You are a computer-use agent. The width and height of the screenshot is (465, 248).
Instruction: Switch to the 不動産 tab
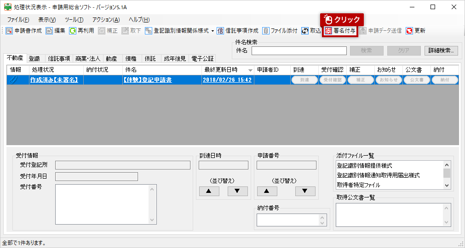pos(15,58)
